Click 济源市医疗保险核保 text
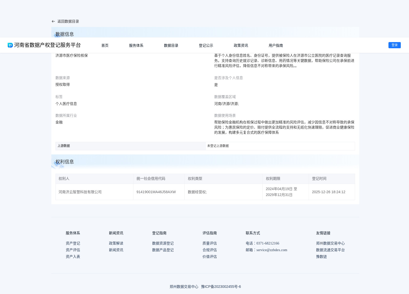409x294 pixels. pyautogui.click(x=72, y=55)
